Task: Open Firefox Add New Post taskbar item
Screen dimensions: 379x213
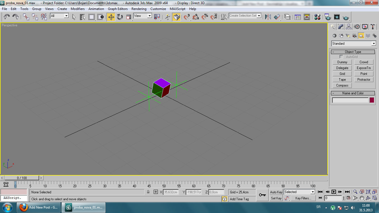Action: (x=39, y=207)
